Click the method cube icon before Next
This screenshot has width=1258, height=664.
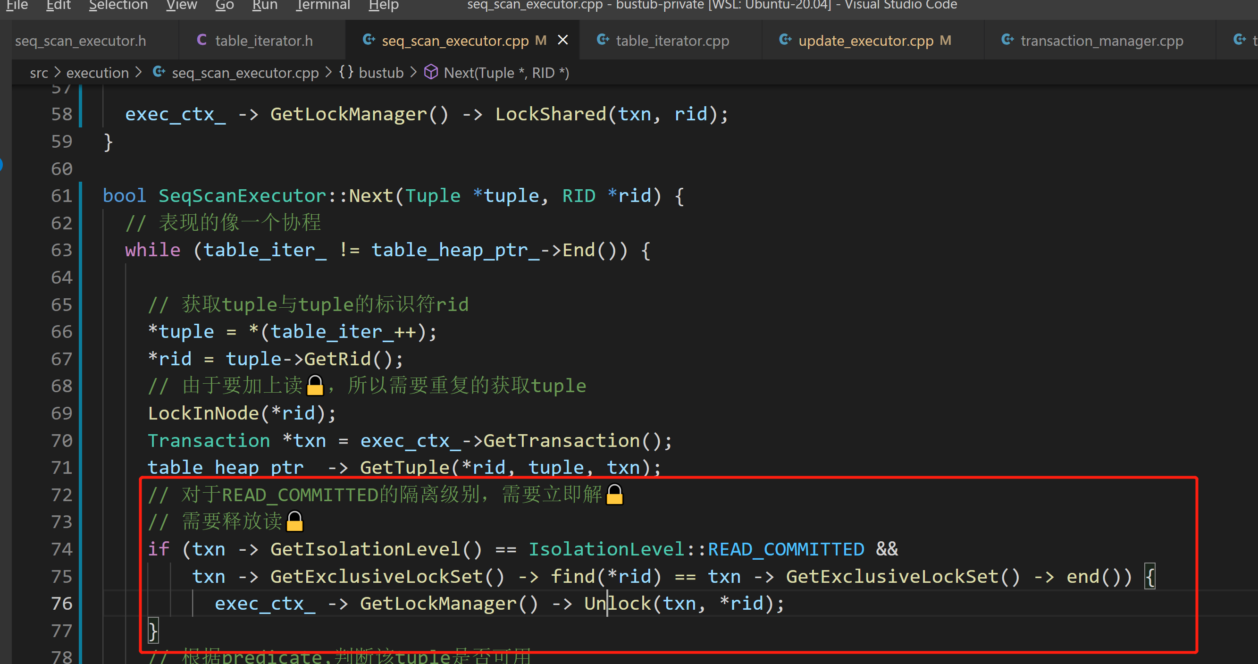pyautogui.click(x=431, y=72)
